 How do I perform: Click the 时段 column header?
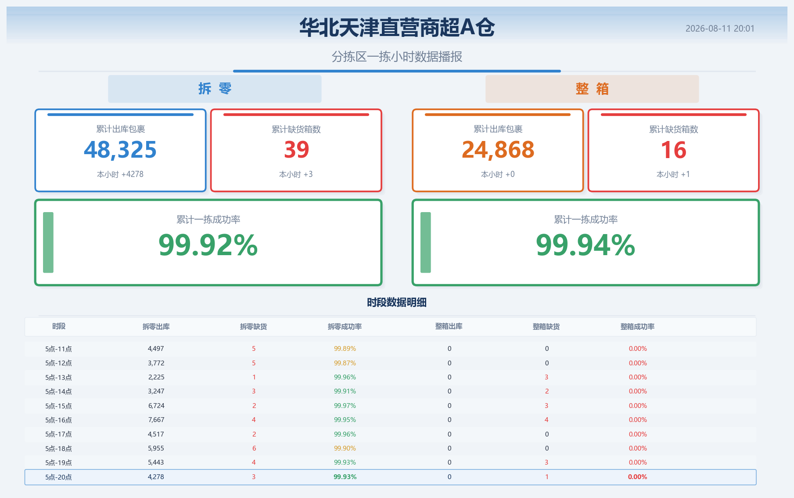coord(59,326)
